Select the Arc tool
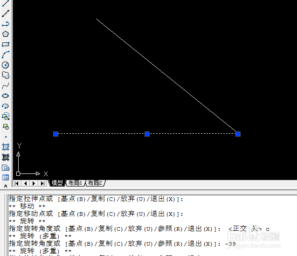297x256 pixels. click(x=6, y=55)
